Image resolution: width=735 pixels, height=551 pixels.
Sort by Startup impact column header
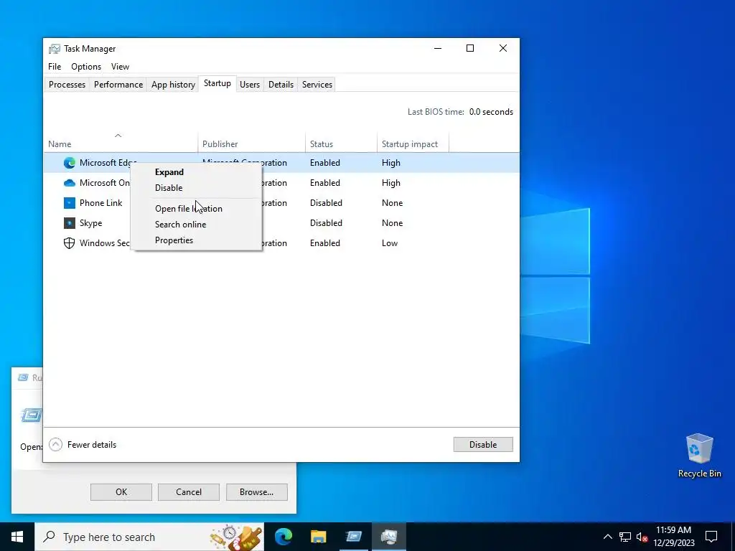pyautogui.click(x=413, y=142)
